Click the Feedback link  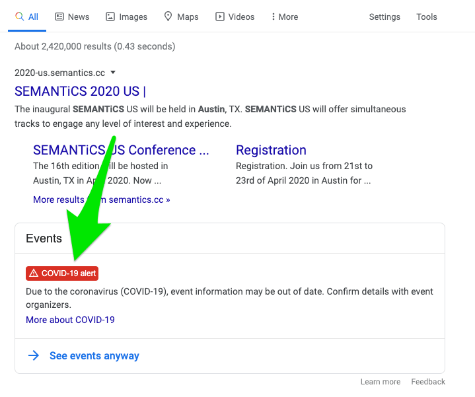[x=428, y=382]
